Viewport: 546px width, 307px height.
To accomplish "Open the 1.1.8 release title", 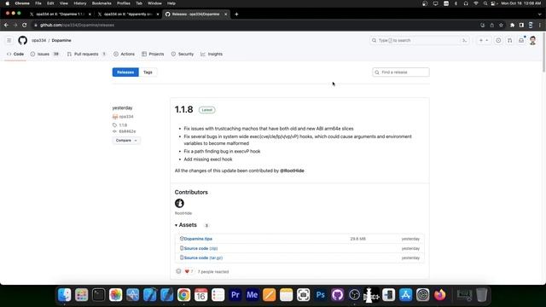I will 183,110.
